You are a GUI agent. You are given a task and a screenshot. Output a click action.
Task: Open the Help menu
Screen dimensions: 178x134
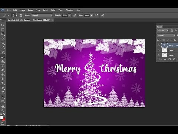(x=78, y=10)
